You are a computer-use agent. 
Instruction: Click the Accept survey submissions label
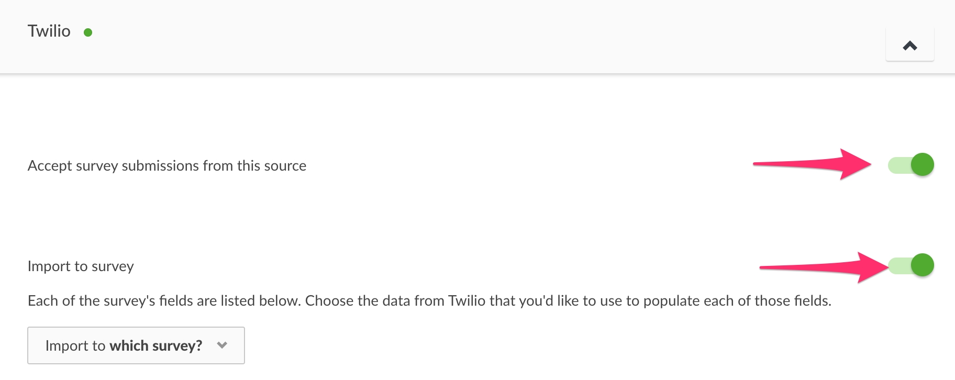coord(166,166)
